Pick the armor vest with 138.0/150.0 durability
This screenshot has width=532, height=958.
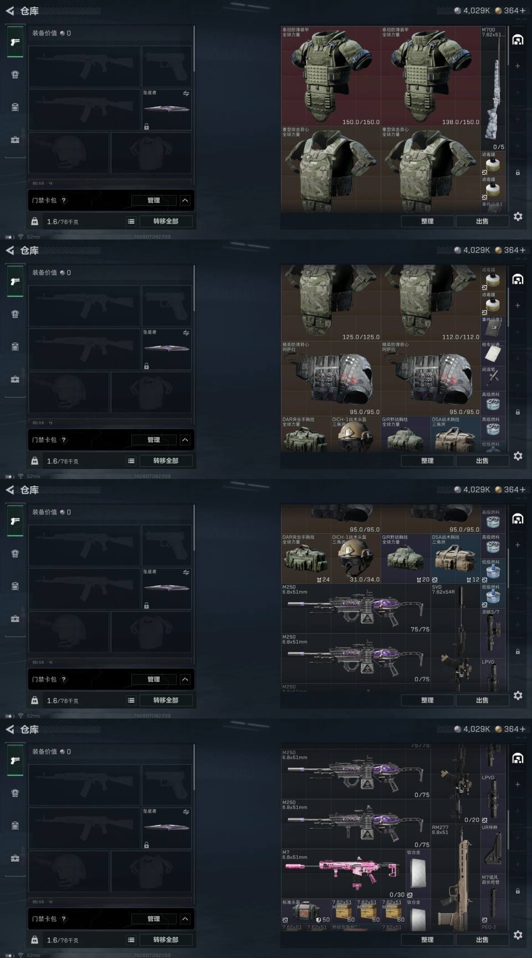[x=431, y=76]
